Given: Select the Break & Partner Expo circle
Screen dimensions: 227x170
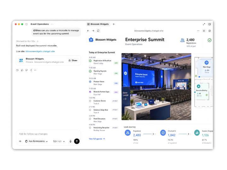Looking at the screenshot, I should click(90, 92).
